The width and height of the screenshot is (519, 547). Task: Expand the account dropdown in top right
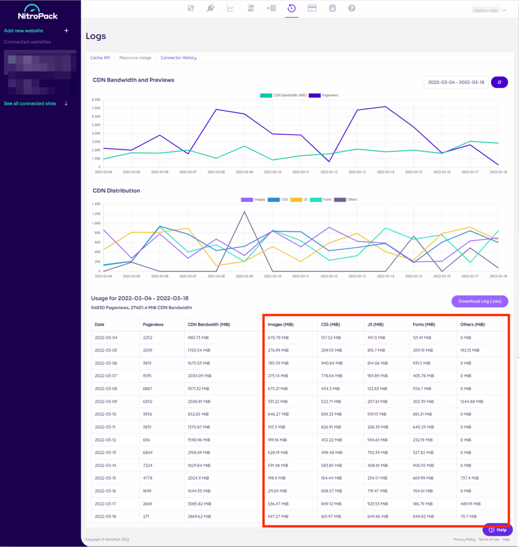click(x=489, y=10)
